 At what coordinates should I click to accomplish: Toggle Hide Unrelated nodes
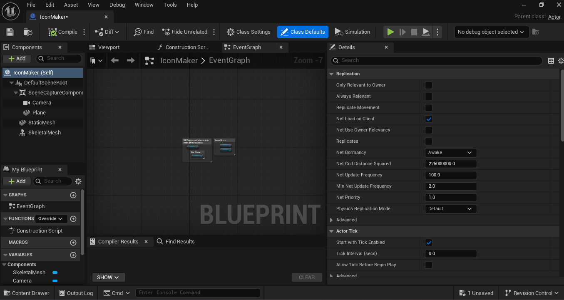tap(184, 32)
